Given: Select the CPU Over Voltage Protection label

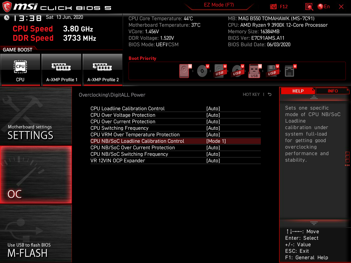Looking at the screenshot, I should point(123,115).
